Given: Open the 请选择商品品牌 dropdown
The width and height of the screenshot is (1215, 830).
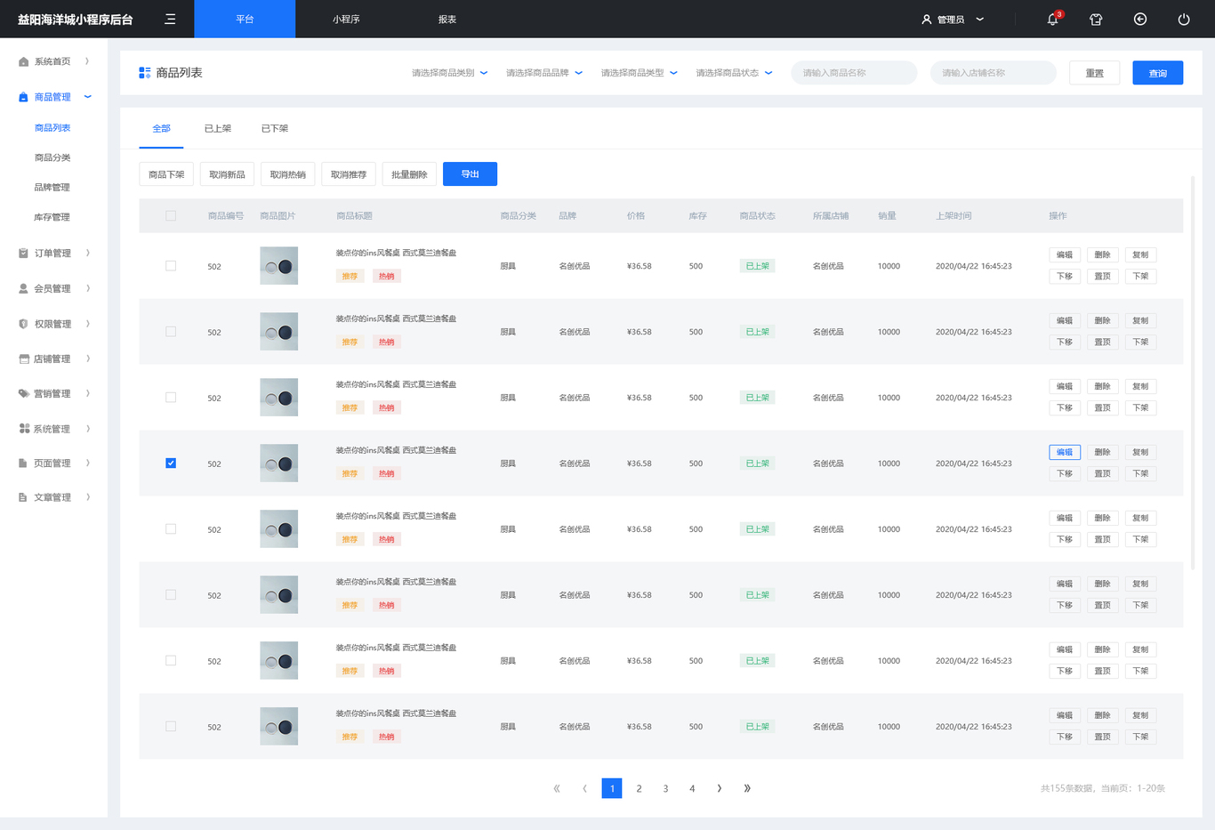Looking at the screenshot, I should pos(544,73).
